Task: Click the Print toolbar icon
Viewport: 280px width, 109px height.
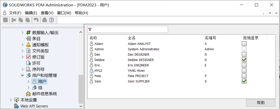Action: click(45, 20)
